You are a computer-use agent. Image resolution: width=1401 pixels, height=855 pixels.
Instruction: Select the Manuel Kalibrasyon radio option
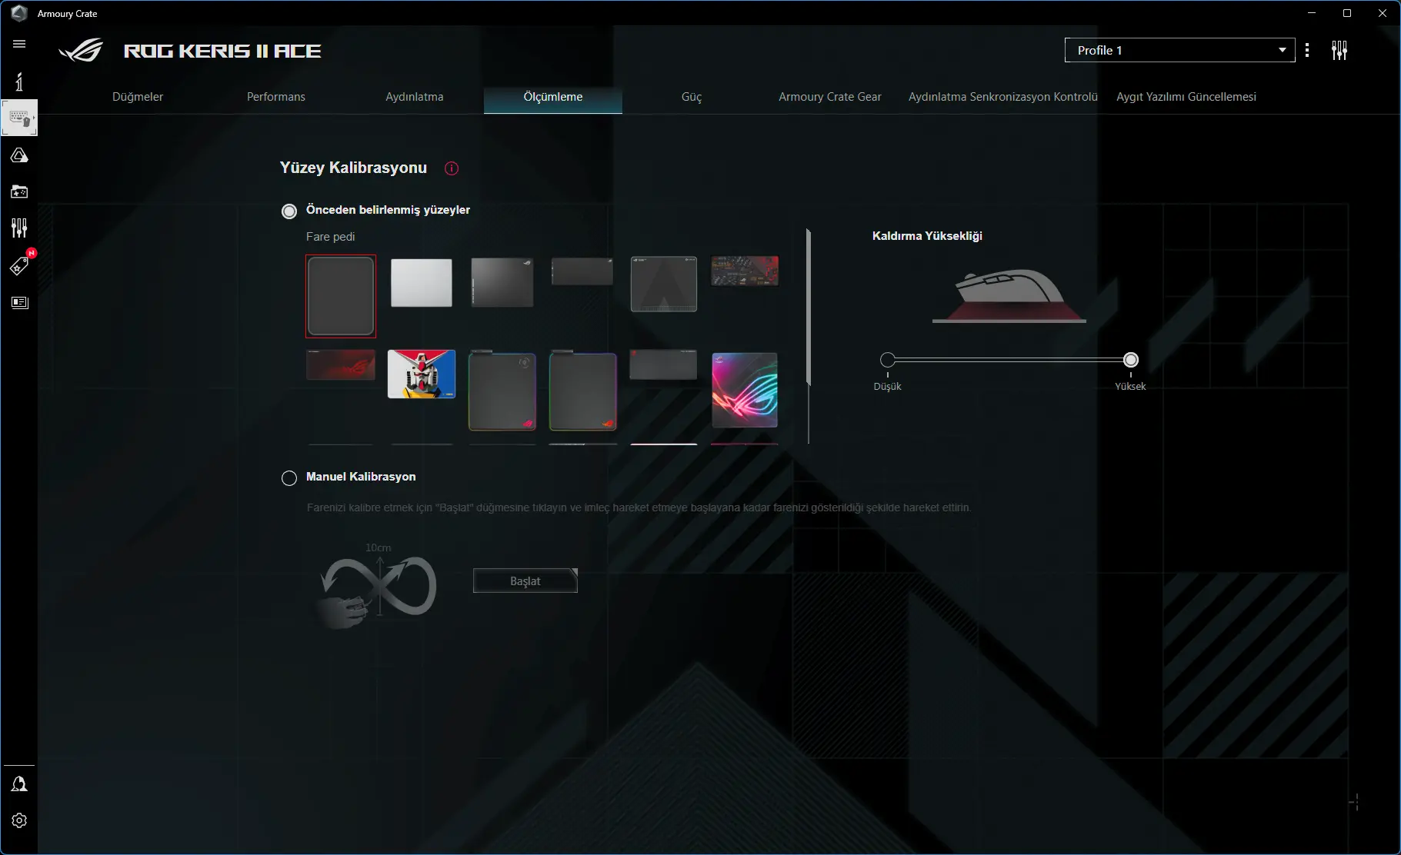pyautogui.click(x=289, y=478)
